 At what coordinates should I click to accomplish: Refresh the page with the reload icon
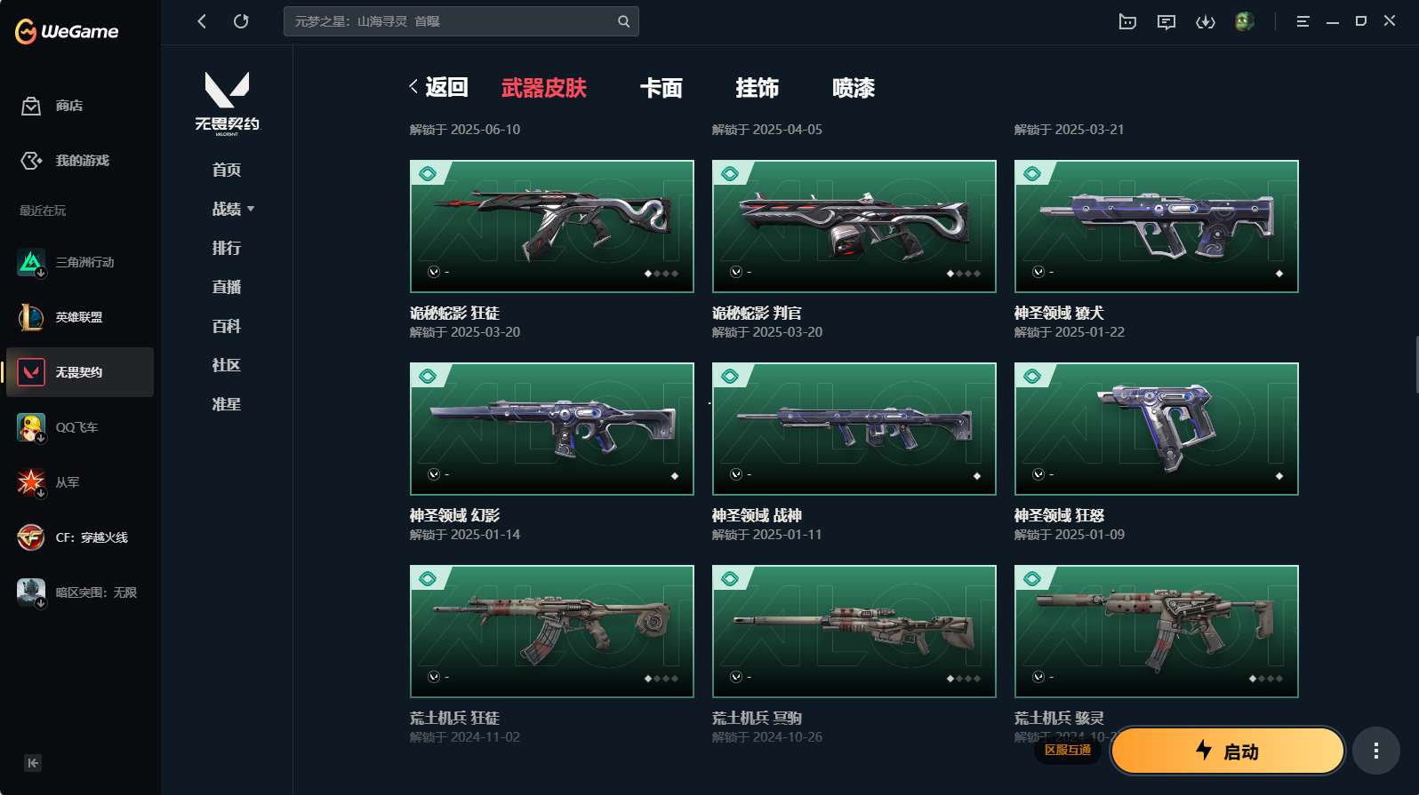(x=241, y=21)
